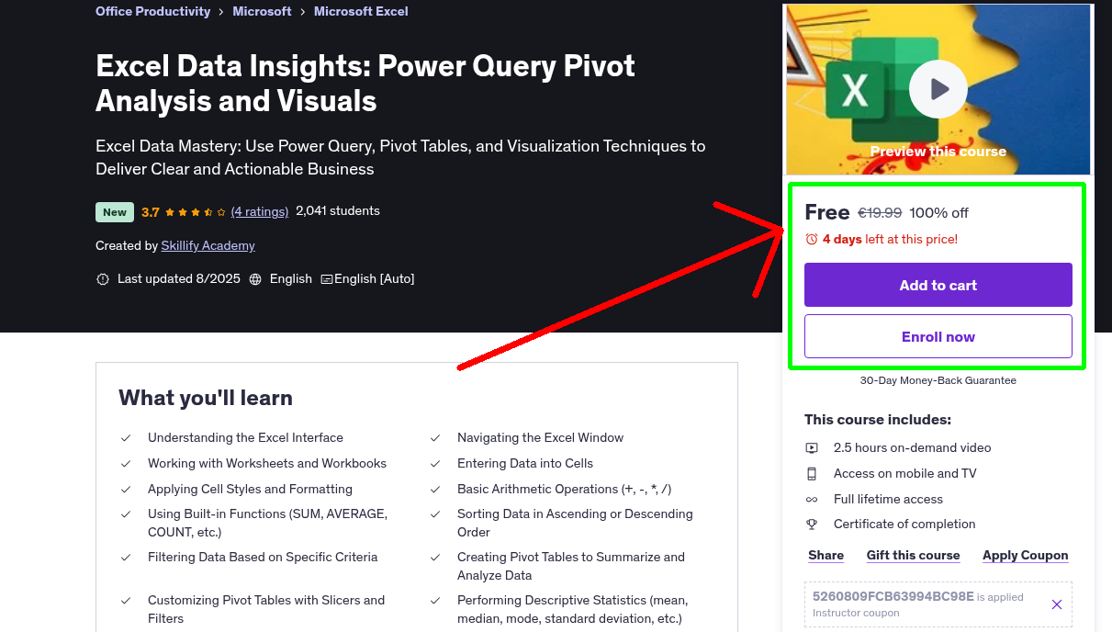Click the course title heading
The width and height of the screenshot is (1112, 632).
[x=365, y=83]
